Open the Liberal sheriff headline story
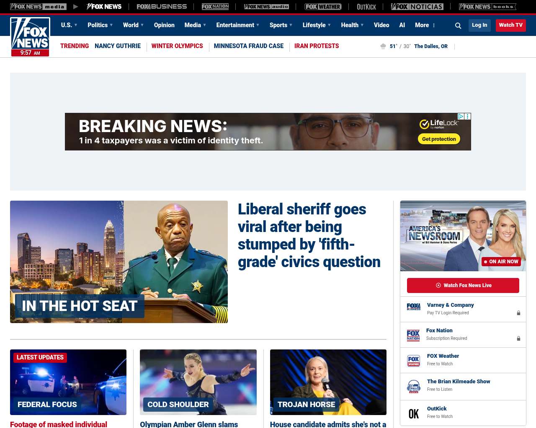 coord(309,235)
